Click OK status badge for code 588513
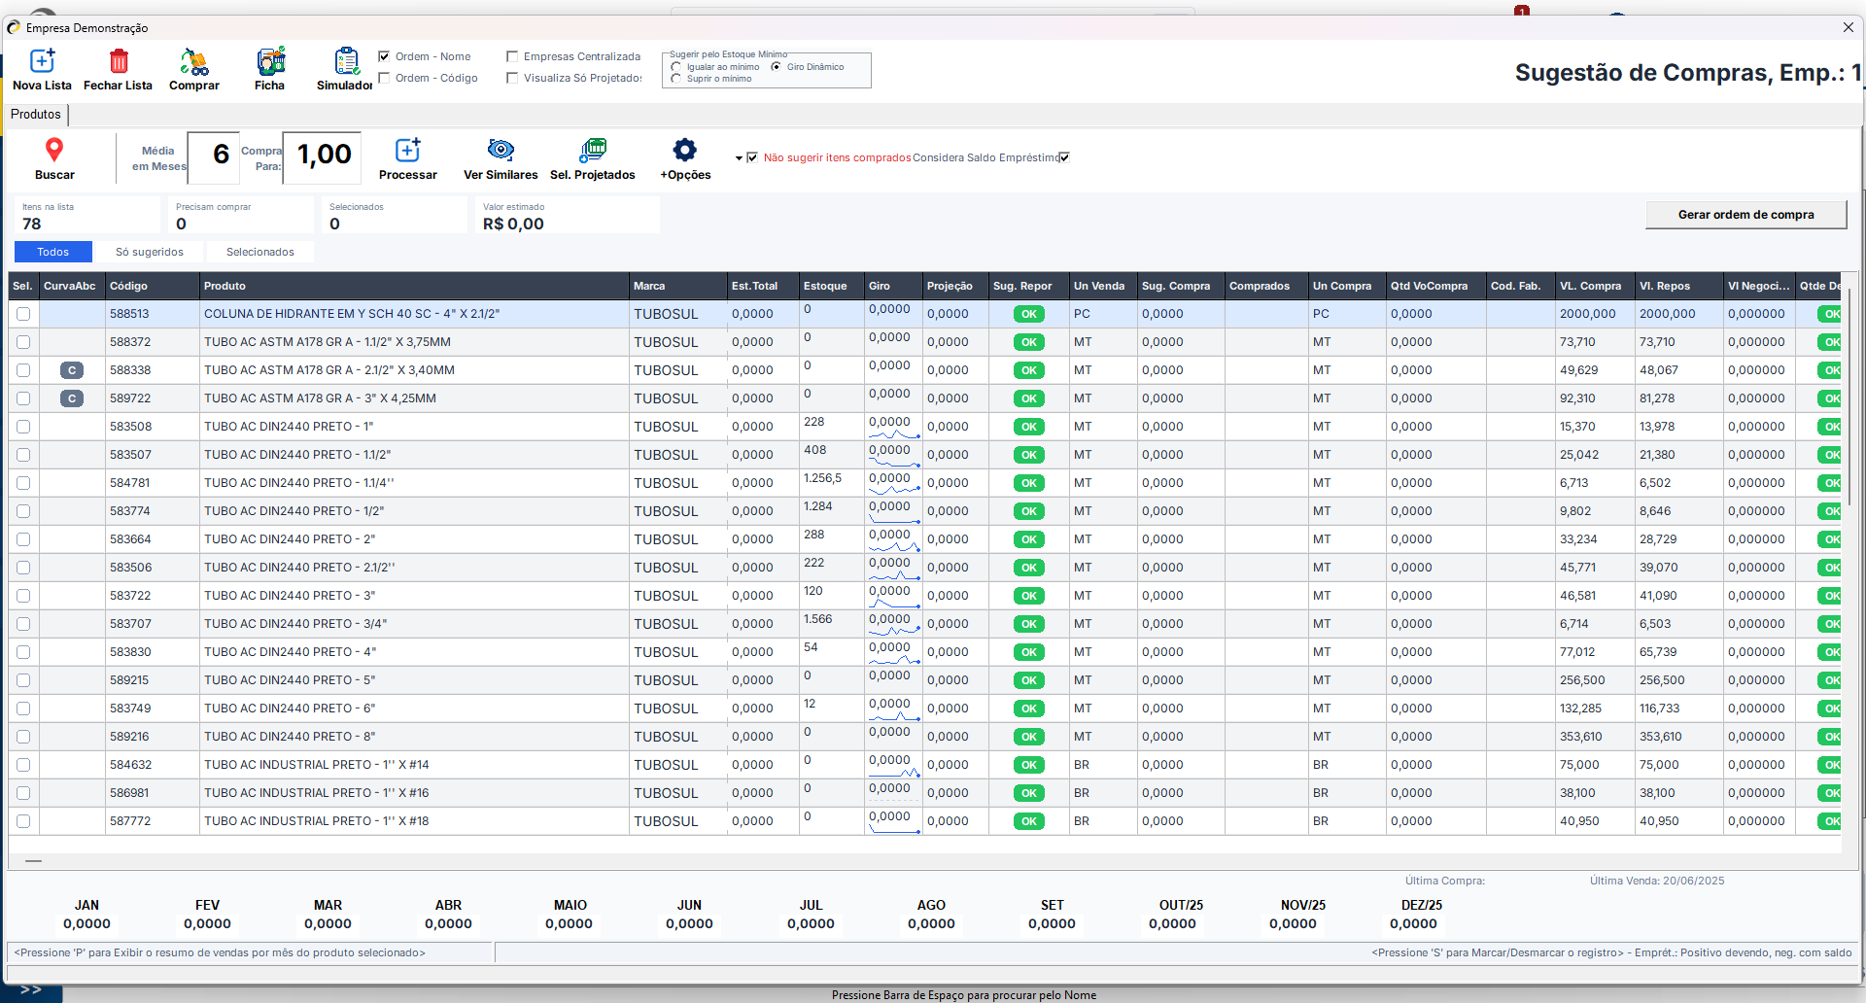The width and height of the screenshot is (1866, 1003). (x=1029, y=314)
